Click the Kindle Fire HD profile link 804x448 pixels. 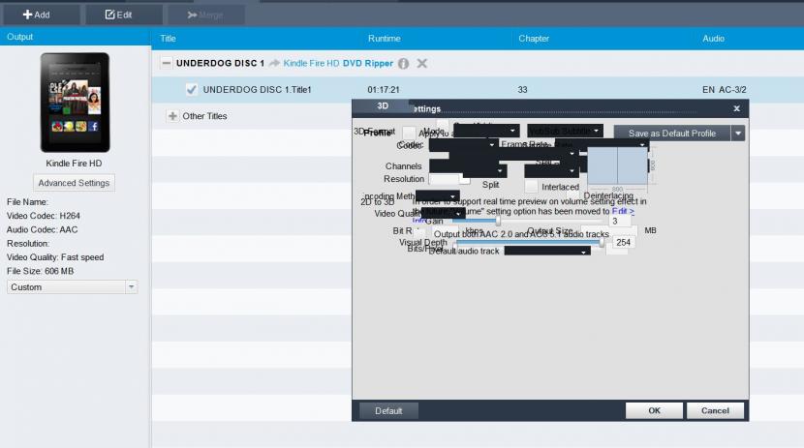point(311,64)
